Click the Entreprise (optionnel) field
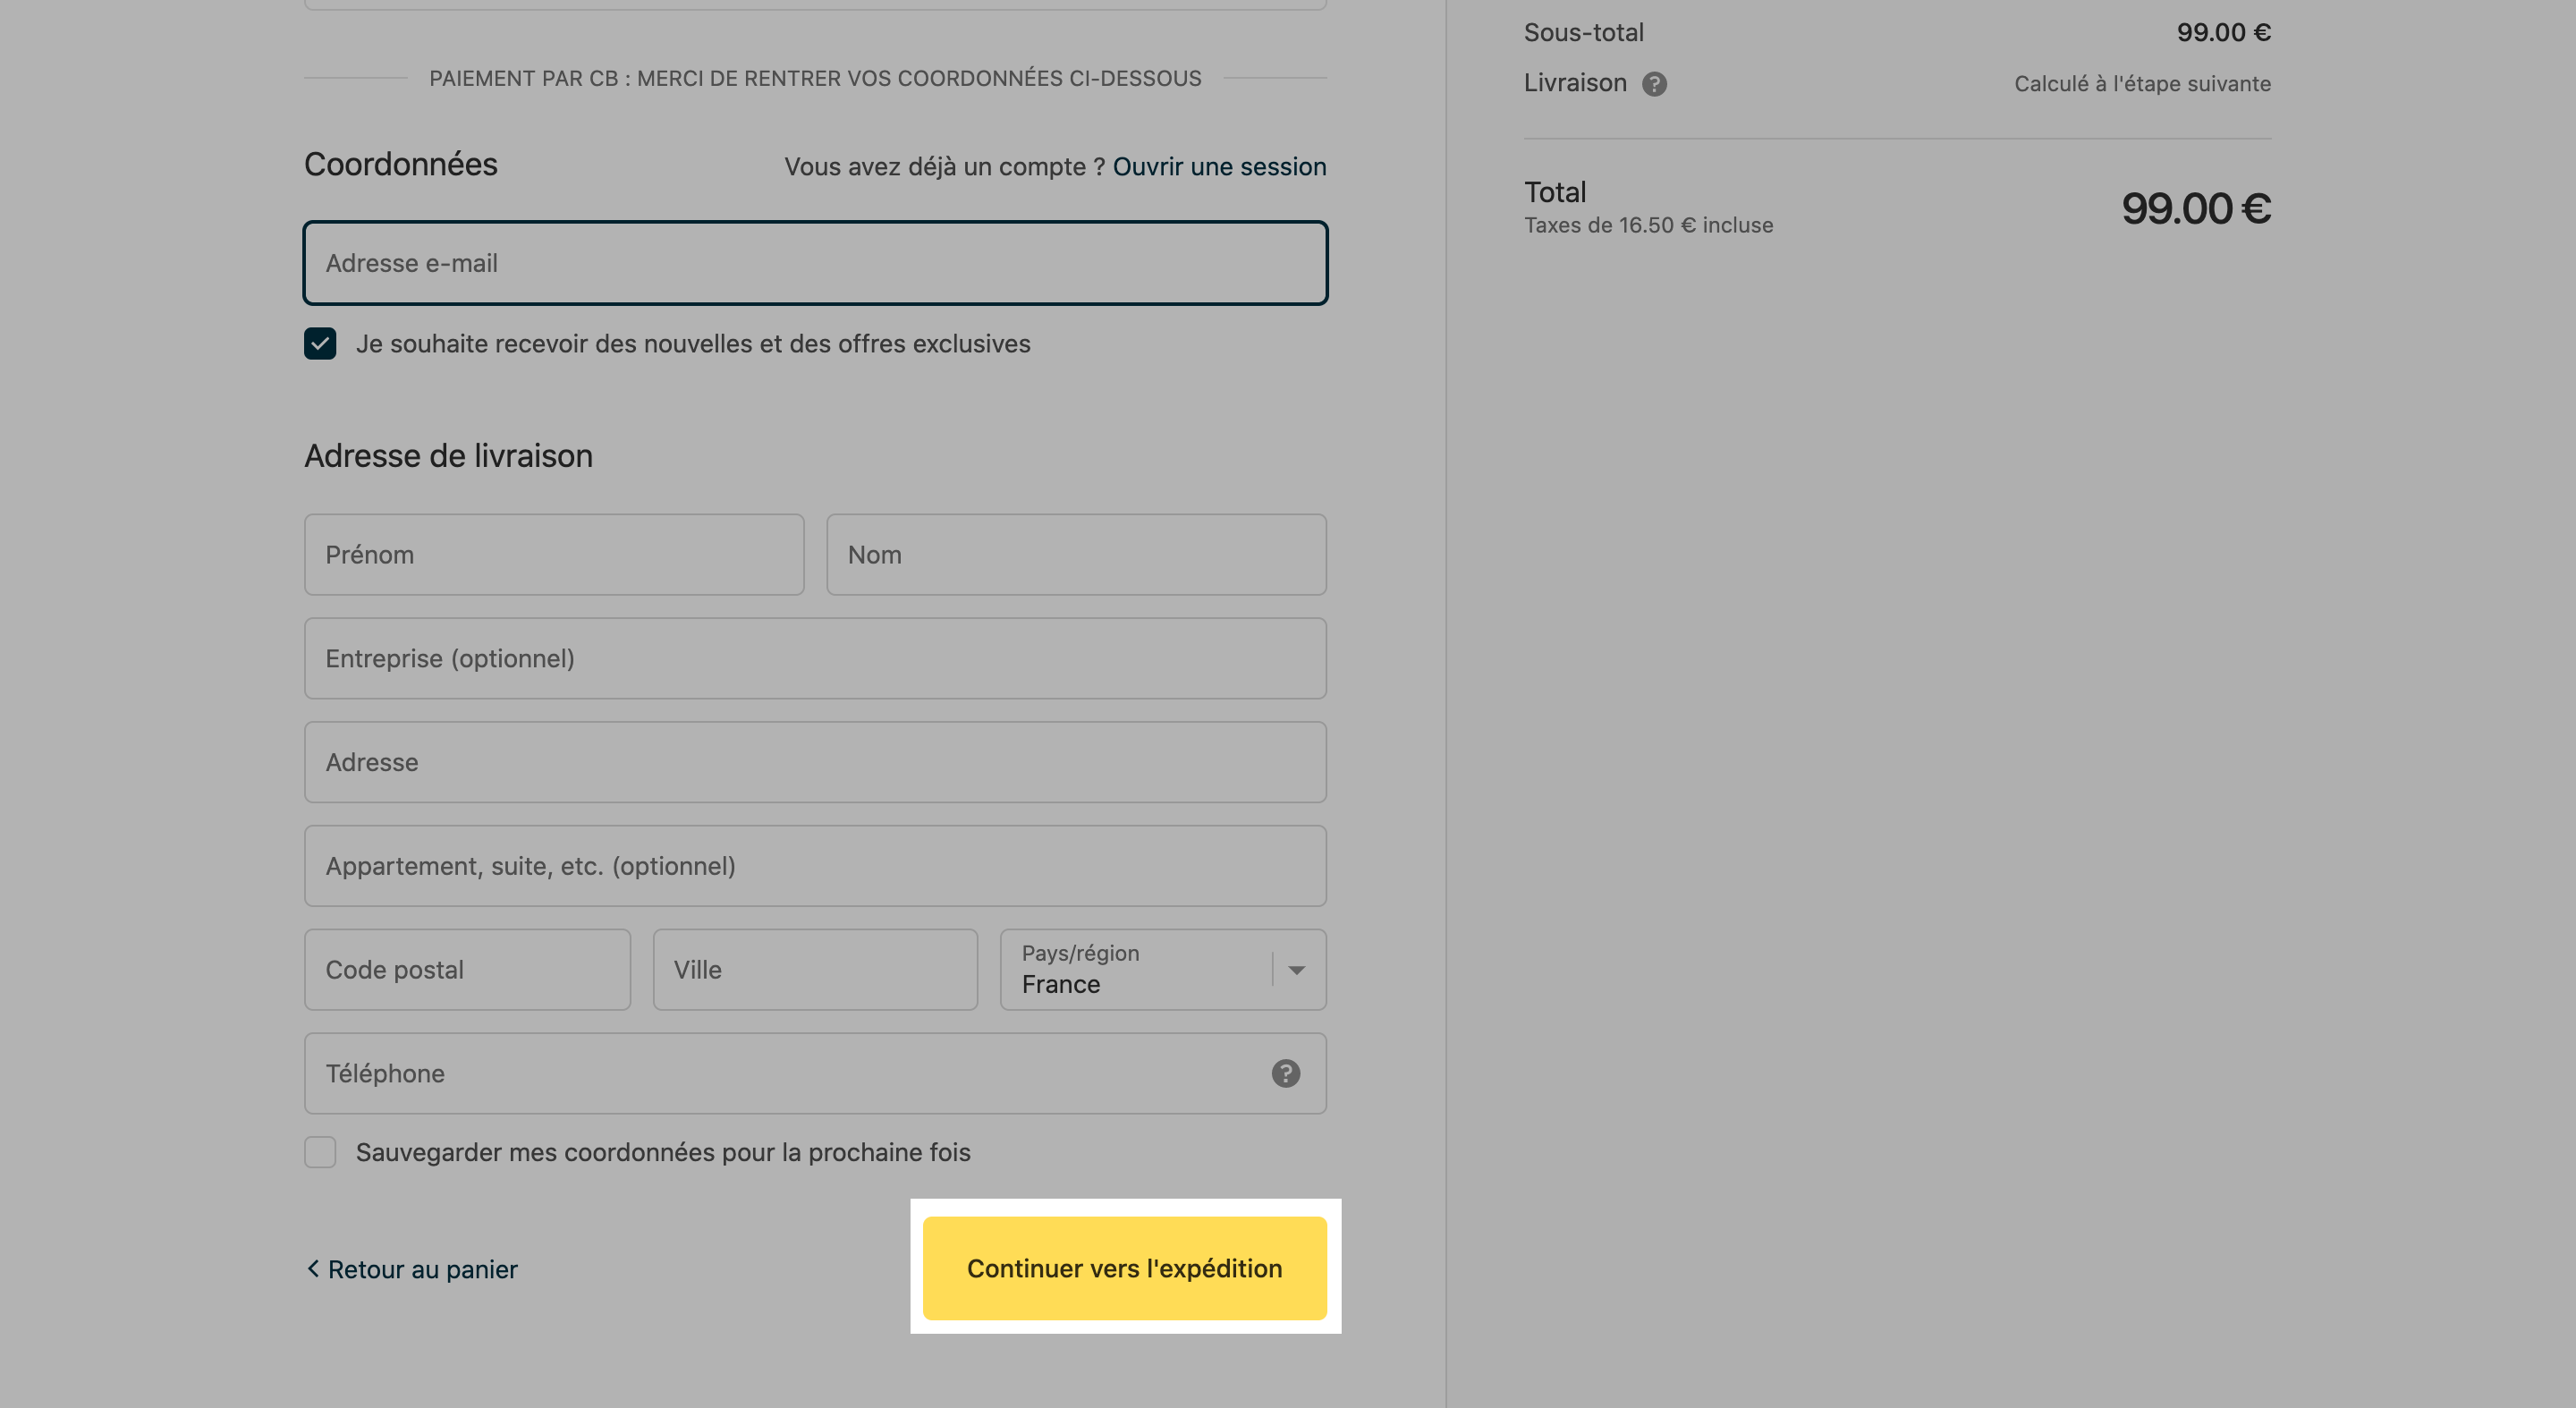The height and width of the screenshot is (1408, 2576). 815,658
